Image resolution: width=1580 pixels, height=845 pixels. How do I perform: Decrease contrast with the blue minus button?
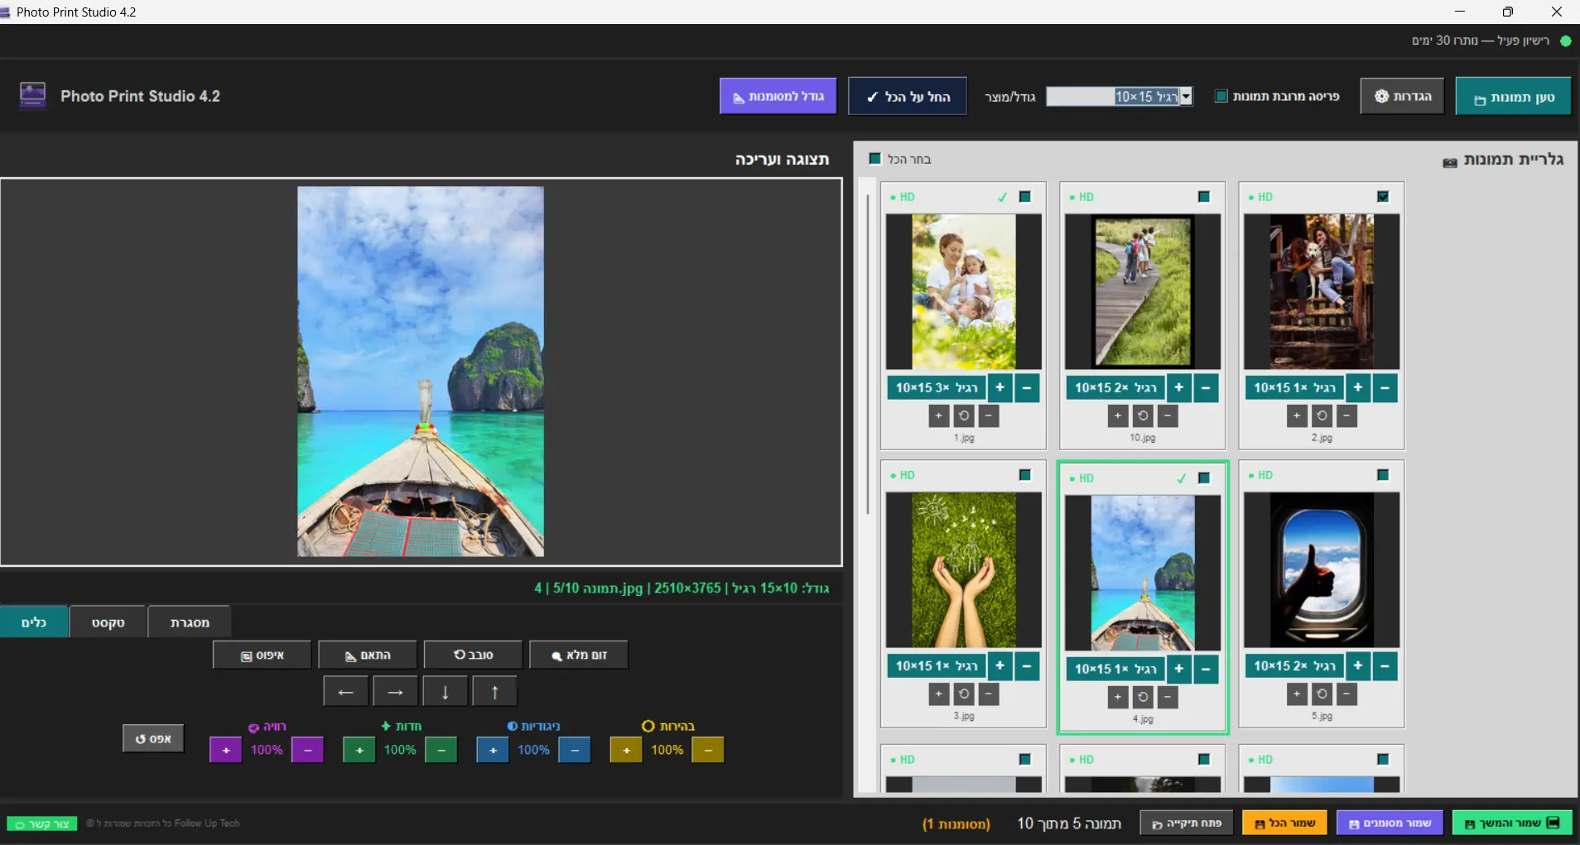click(575, 751)
